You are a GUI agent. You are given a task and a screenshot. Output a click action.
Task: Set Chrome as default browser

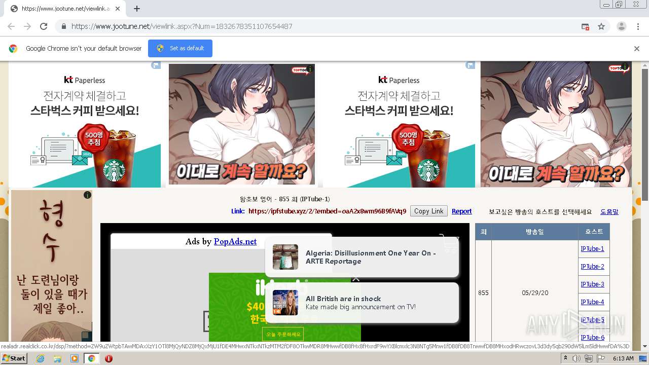[180, 48]
